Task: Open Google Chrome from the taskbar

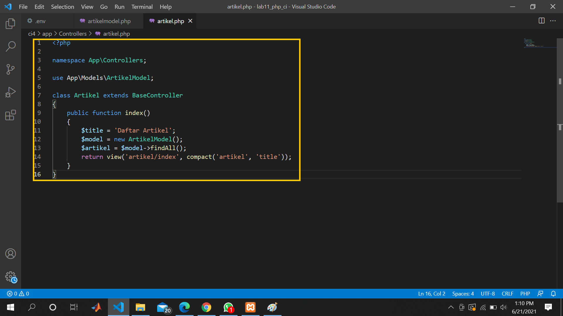Action: point(206,307)
